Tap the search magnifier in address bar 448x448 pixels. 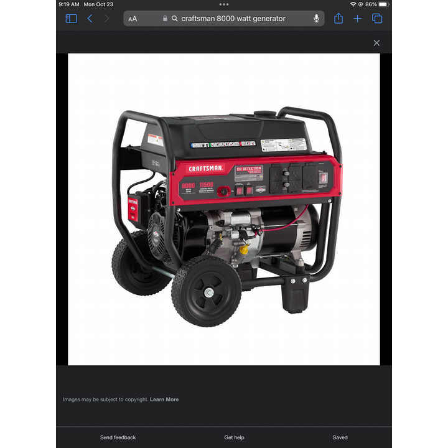point(174,19)
